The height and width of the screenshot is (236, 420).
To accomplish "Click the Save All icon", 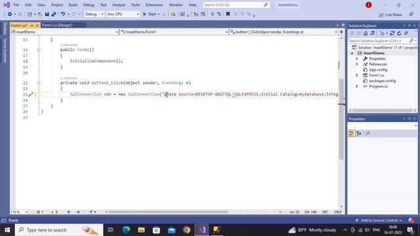I will [x=54, y=14].
